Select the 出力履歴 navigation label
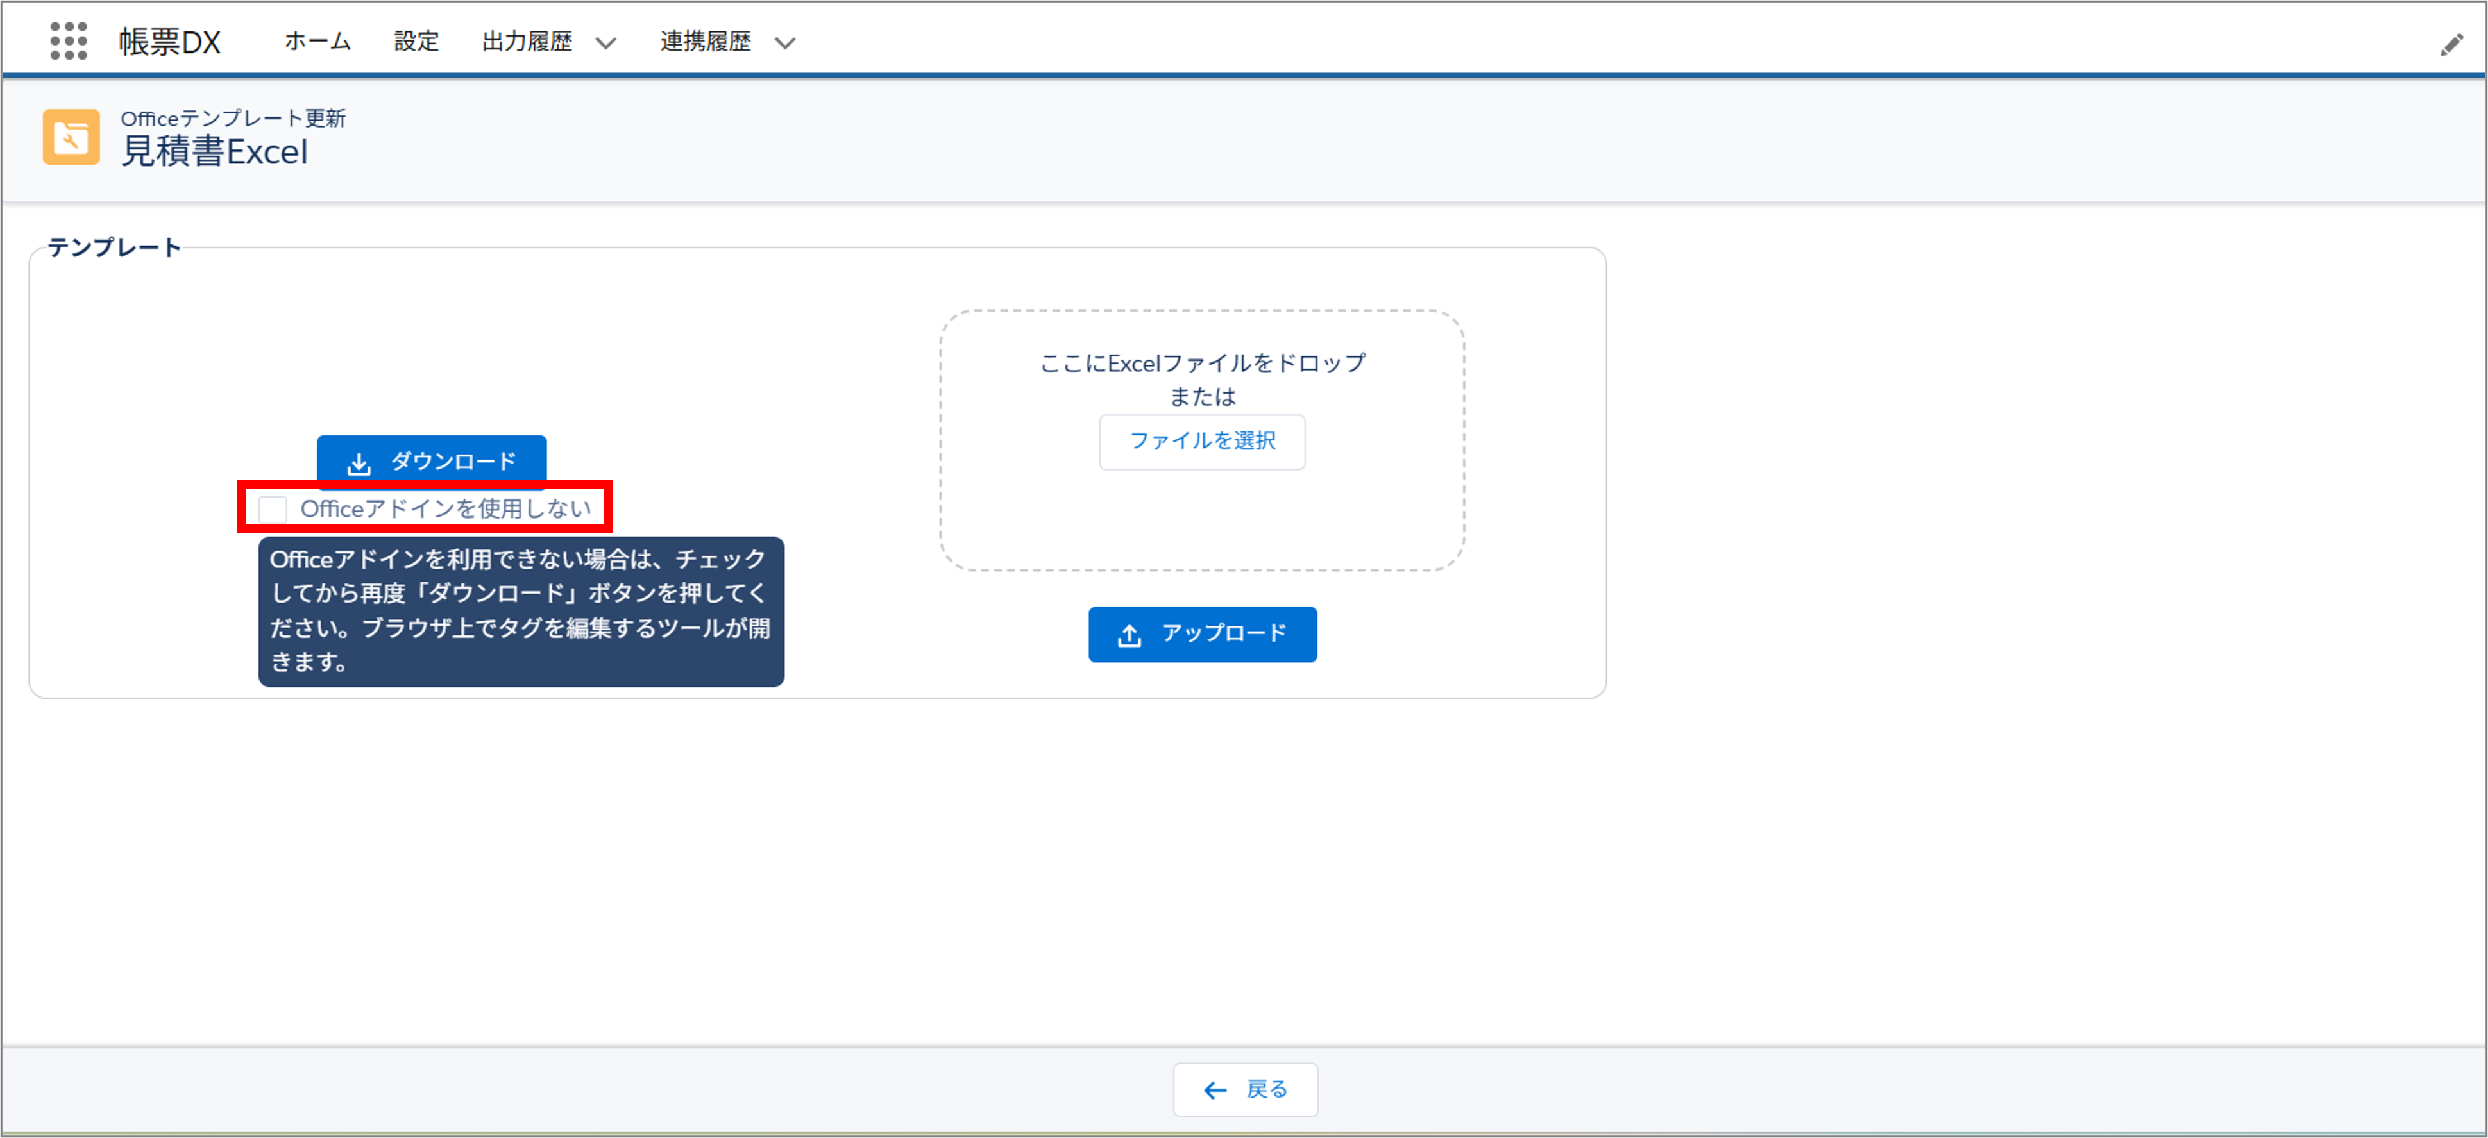 tap(527, 42)
